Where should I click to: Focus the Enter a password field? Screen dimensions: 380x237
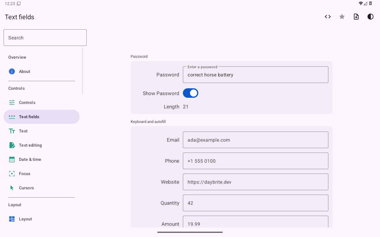tap(256, 75)
